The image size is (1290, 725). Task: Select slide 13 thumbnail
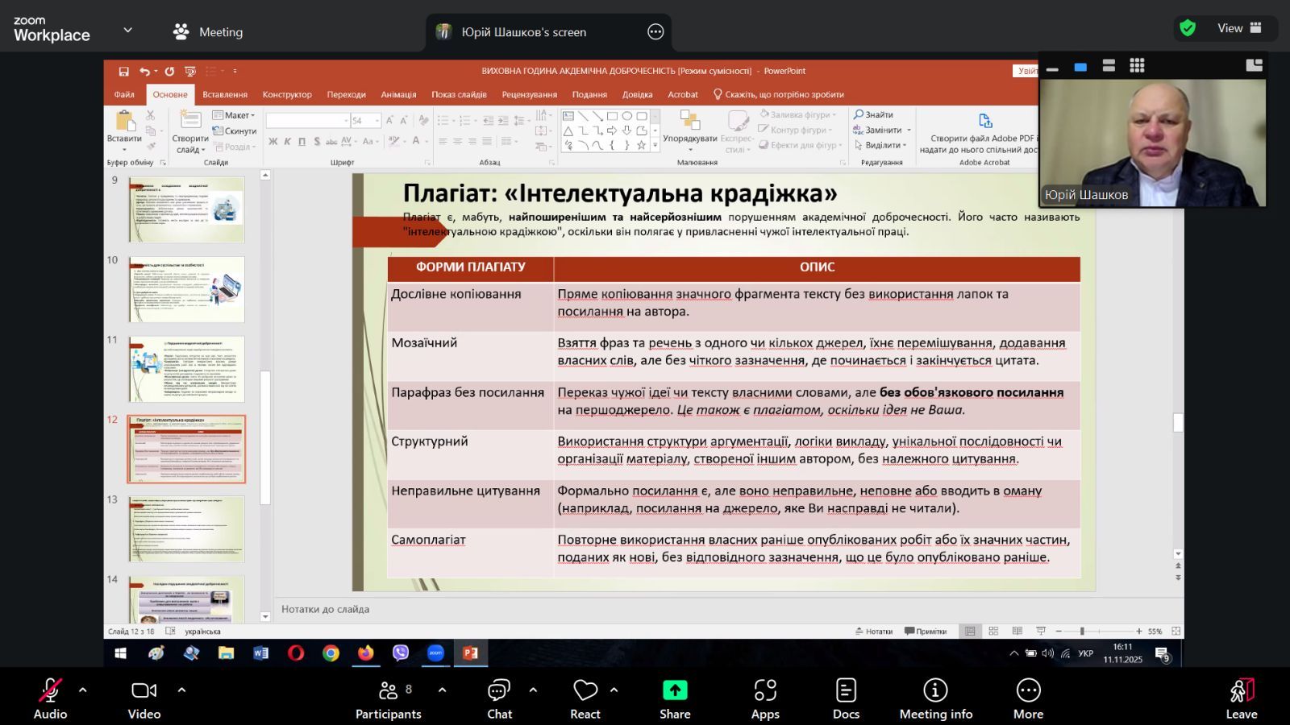[x=186, y=529]
